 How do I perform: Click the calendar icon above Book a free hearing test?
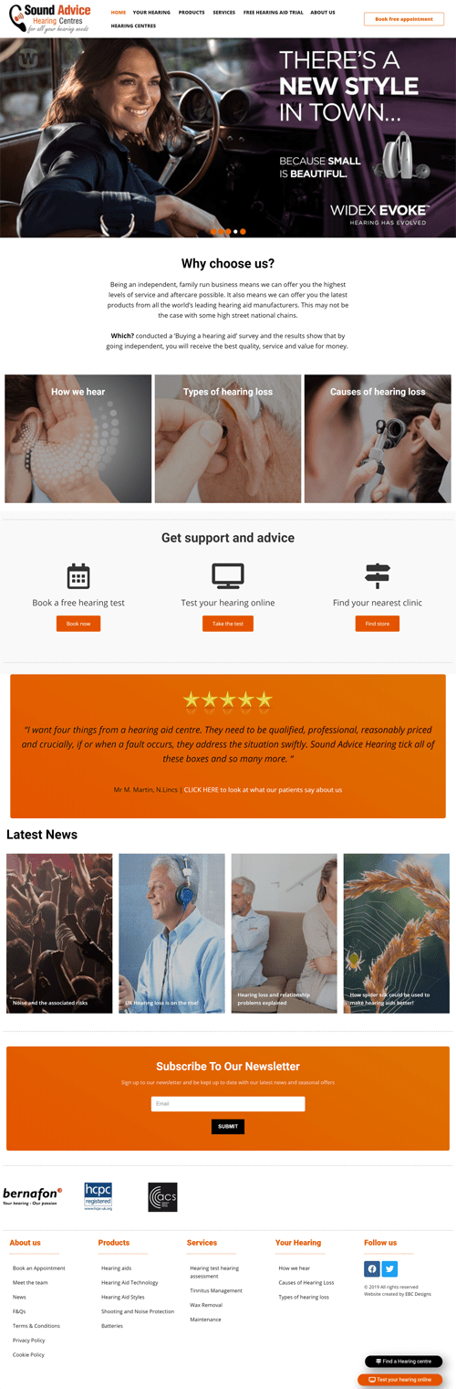point(78,576)
